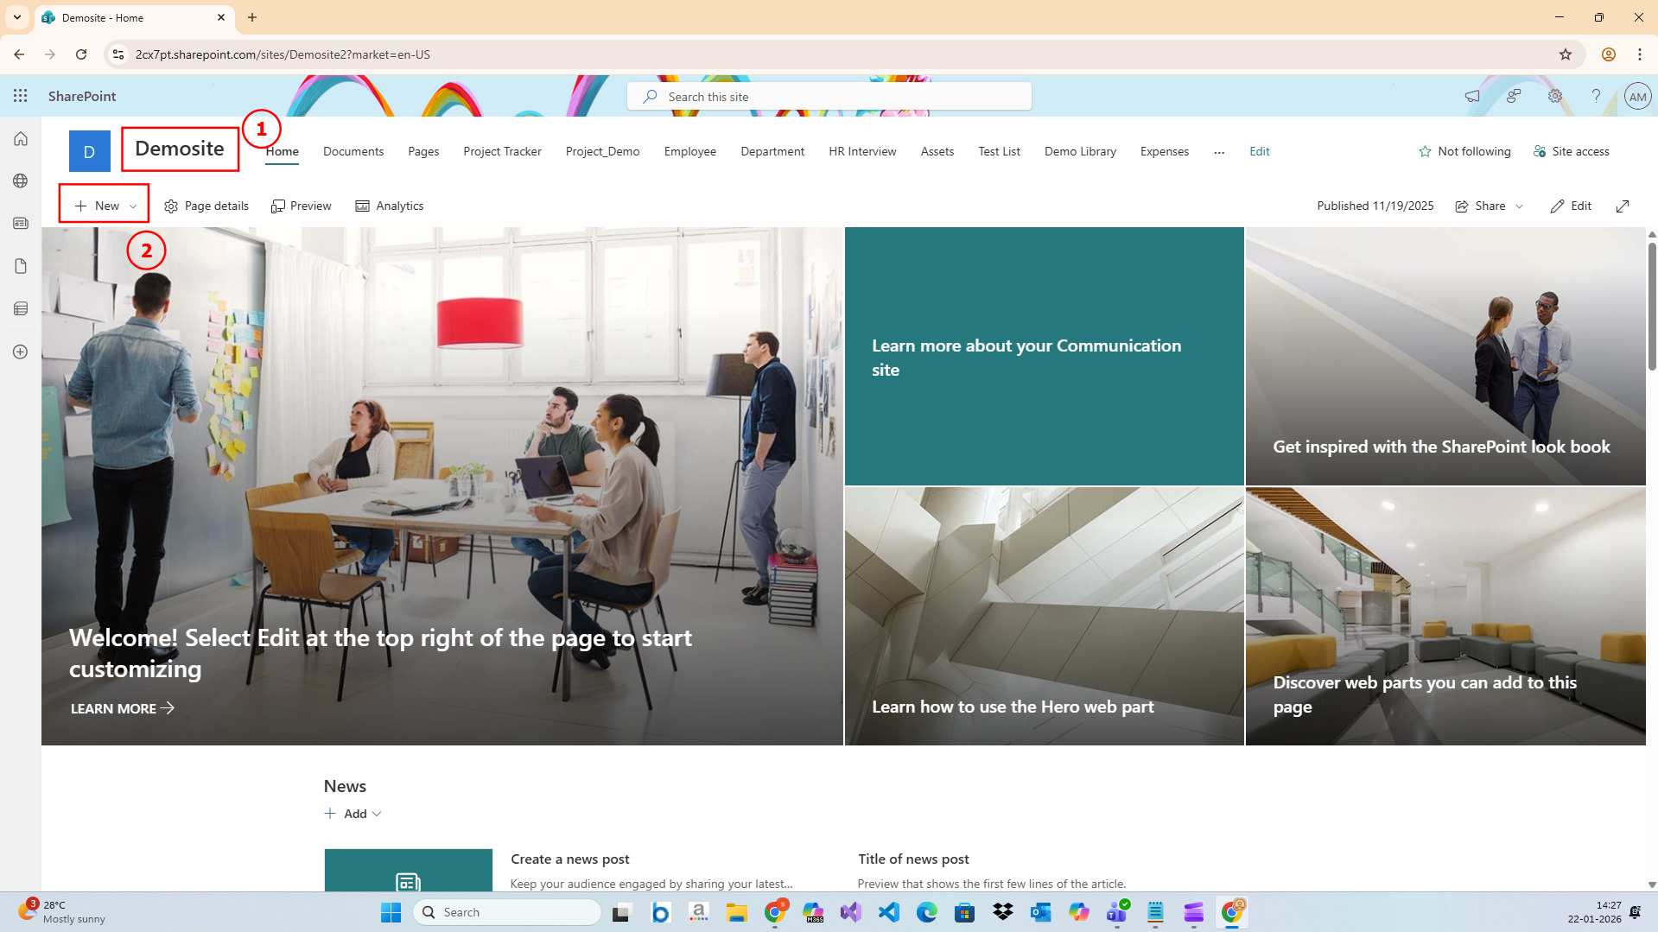Open My sites globe icon in left rail
1658x932 pixels.
21,181
